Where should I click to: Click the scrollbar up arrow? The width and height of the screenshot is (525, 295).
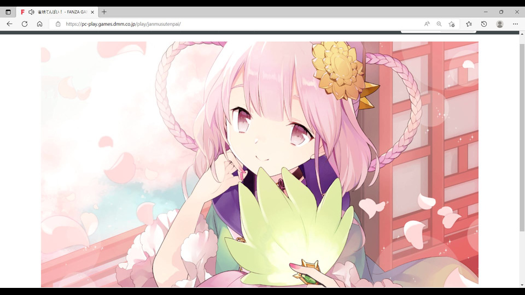point(522,34)
